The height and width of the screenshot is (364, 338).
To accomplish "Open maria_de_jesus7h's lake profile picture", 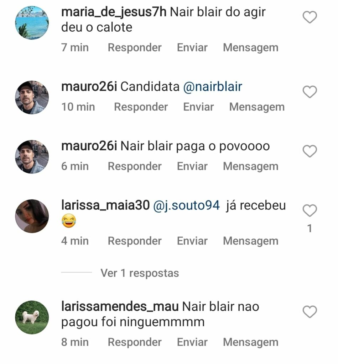I will tap(32, 22).
